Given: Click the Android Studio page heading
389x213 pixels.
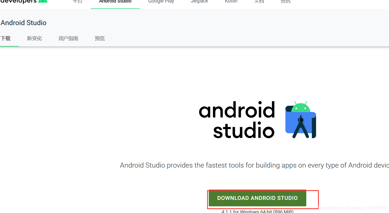Looking at the screenshot, I should pyautogui.click(x=23, y=23).
